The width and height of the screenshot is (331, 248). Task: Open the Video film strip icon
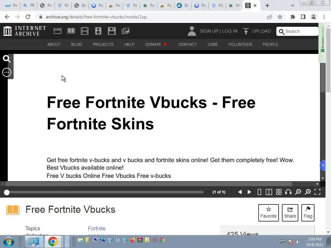pos(85,31)
